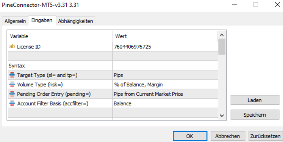Click the Account Filter Basis (accfilter=) label
The height and width of the screenshot is (142, 283).
53,103
